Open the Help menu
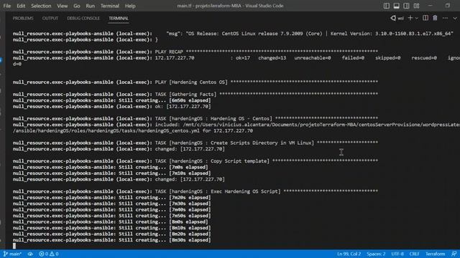The width and height of the screenshot is (460, 258). (130, 6)
